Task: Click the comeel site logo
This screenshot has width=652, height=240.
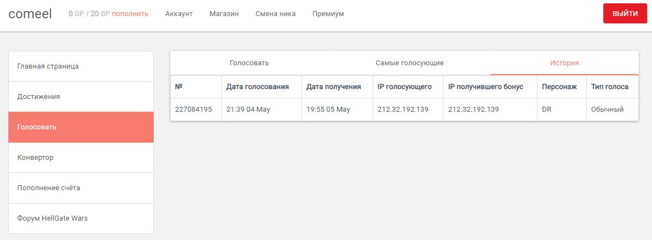Action: 30,14
